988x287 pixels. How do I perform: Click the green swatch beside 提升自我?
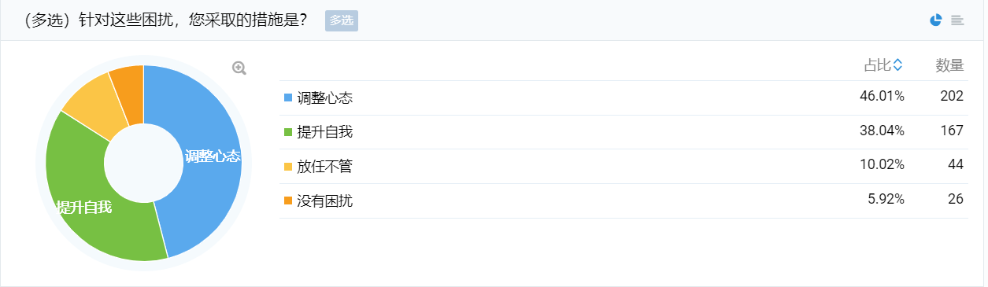click(288, 132)
